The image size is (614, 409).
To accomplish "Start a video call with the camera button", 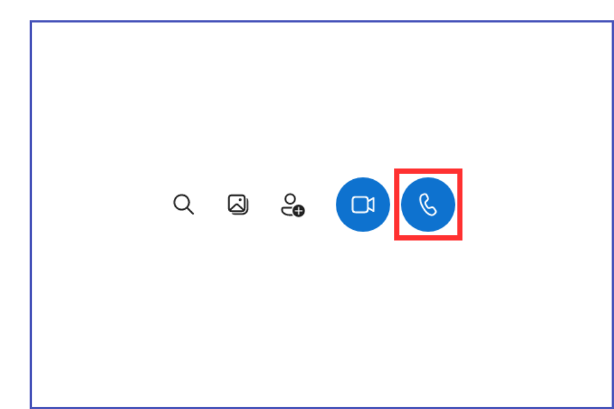I will point(363,204).
